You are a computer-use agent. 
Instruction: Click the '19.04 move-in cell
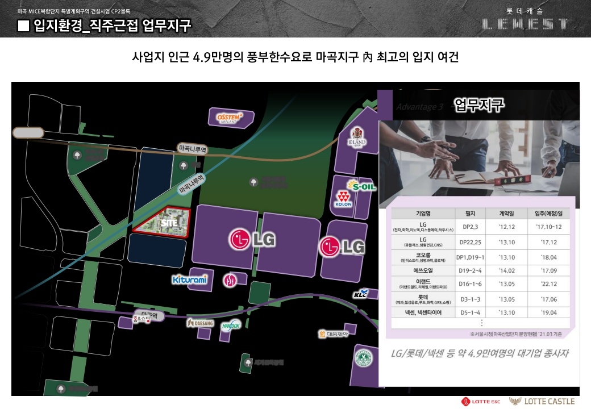coord(548,312)
